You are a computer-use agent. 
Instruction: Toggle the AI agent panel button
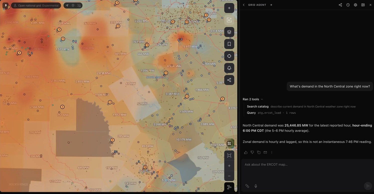(229, 20)
